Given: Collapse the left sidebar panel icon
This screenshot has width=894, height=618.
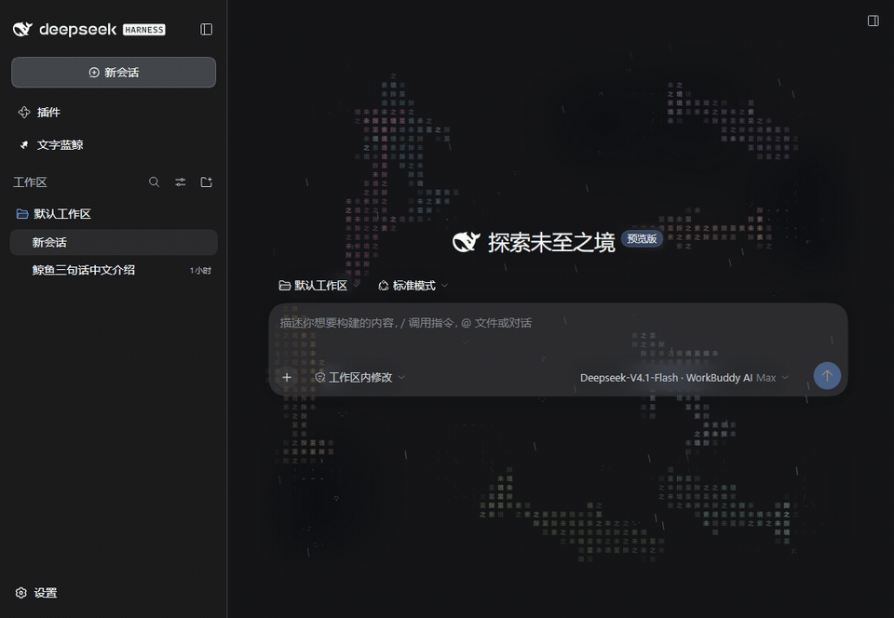Looking at the screenshot, I should (x=207, y=29).
